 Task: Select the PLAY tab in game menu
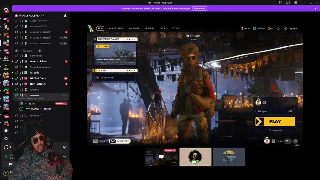[x=100, y=28]
